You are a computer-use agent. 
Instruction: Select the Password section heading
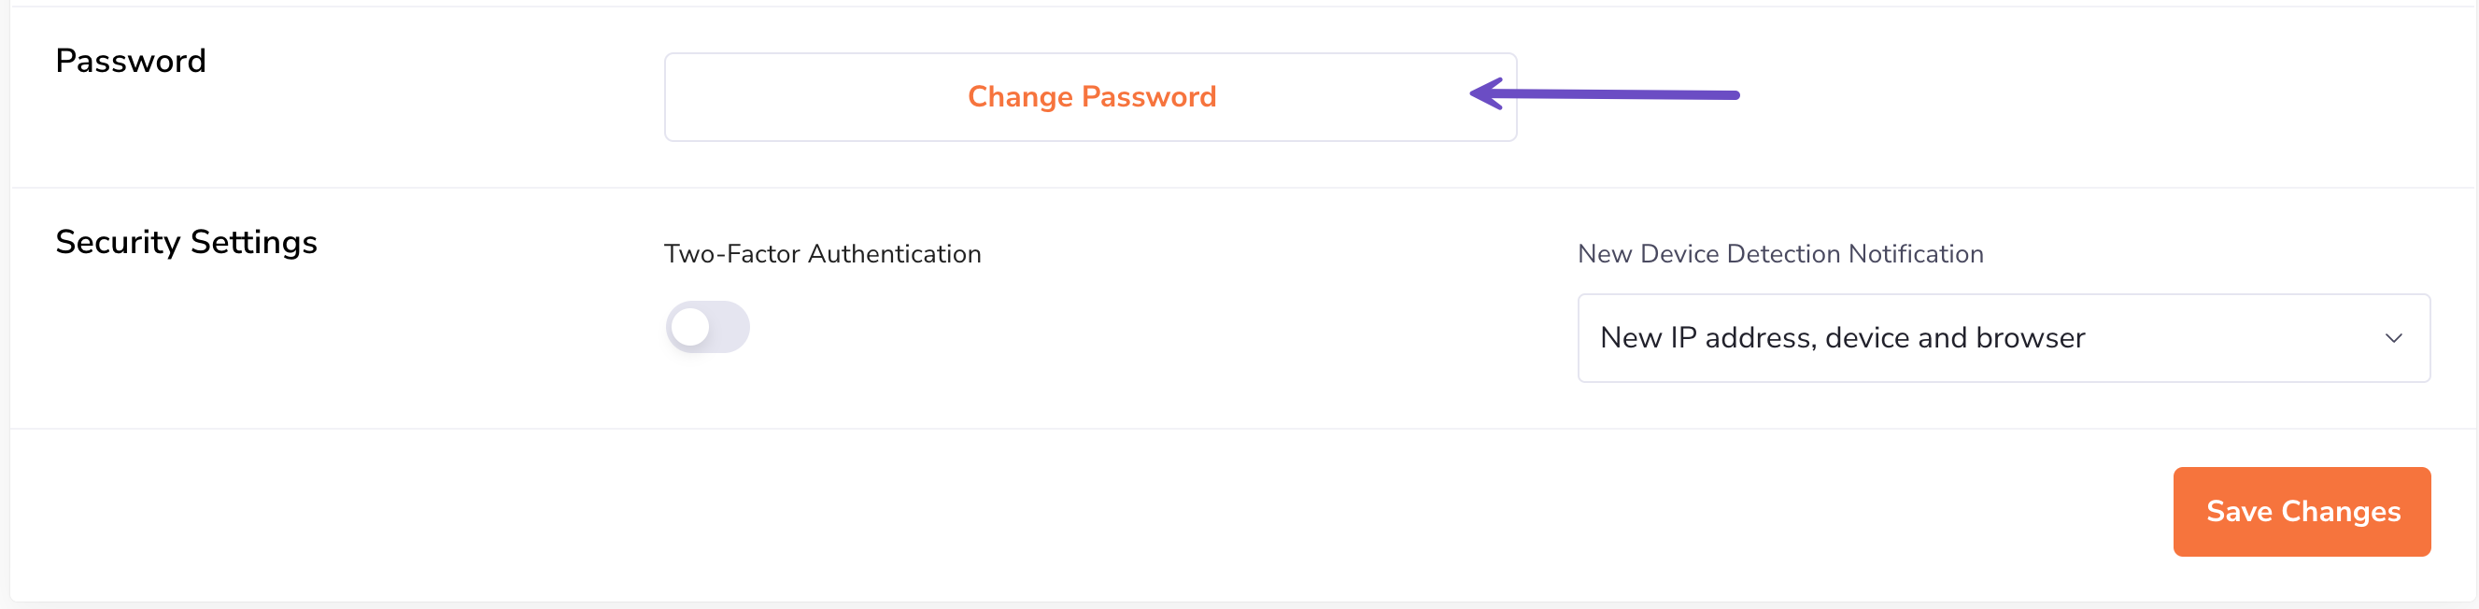131,62
